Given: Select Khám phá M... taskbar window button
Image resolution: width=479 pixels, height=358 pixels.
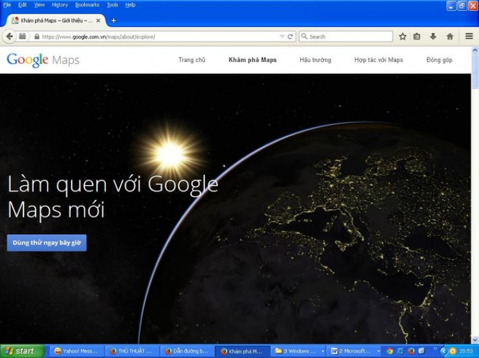Looking at the screenshot, I should click(x=243, y=351).
